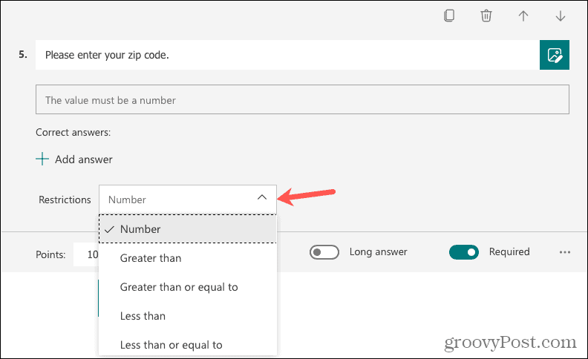
Task: Delete question with the trash icon
Action: 486,16
